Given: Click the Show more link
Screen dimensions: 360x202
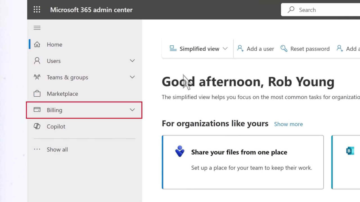Looking at the screenshot, I should (288, 124).
